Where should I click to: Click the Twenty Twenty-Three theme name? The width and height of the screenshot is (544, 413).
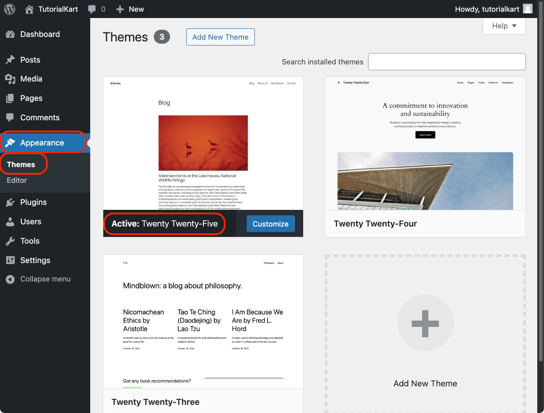(156, 402)
